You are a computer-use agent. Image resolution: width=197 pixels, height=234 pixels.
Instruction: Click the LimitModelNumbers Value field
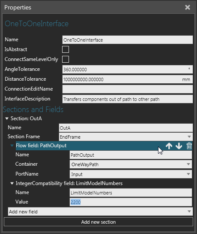pyautogui.click(x=131, y=202)
